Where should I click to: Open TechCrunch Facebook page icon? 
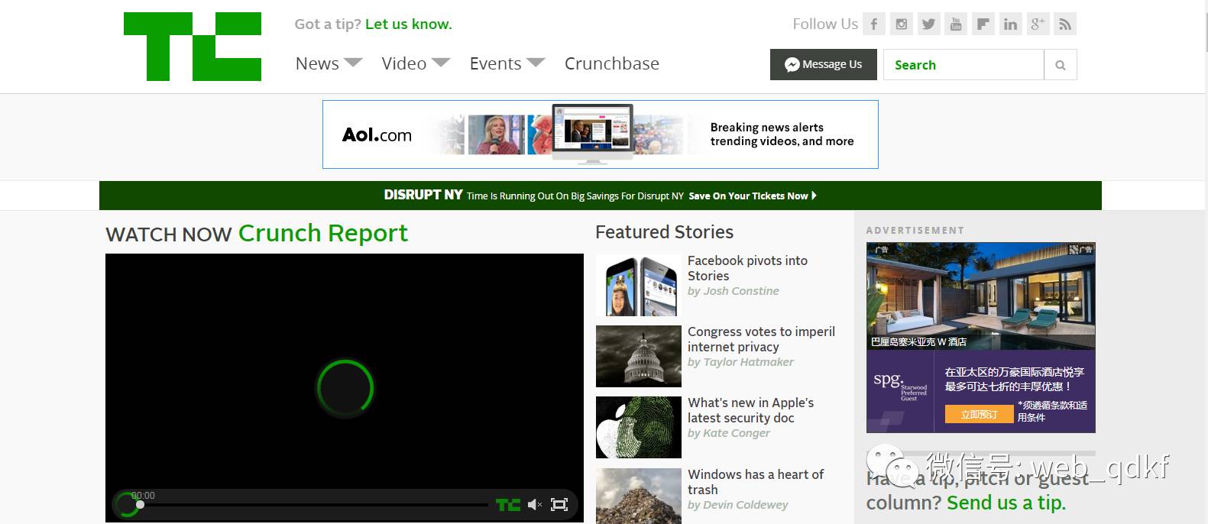[874, 24]
